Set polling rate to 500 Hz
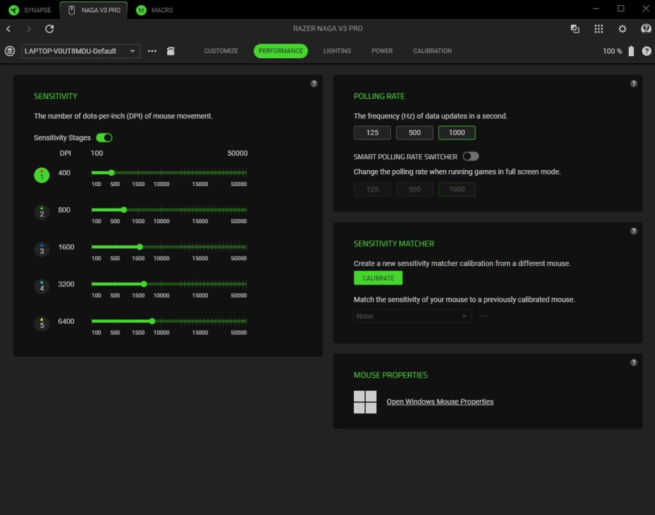Viewport: 655px width, 515px height. click(x=414, y=133)
